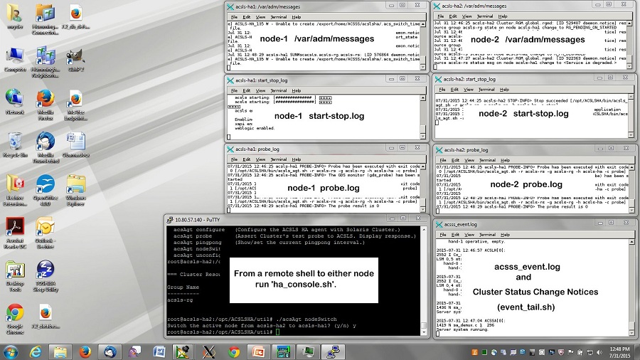The image size is (640, 360).
Task: Open the user profile folder icon on the desktop
Action: 15,16
